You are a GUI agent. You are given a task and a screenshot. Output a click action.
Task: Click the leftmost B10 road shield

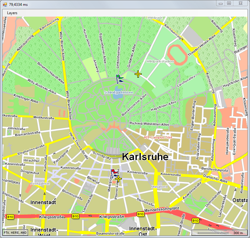[10, 217]
